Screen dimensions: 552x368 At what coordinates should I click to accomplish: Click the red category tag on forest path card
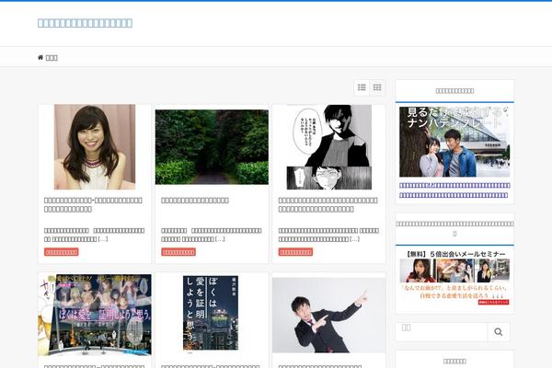178,252
